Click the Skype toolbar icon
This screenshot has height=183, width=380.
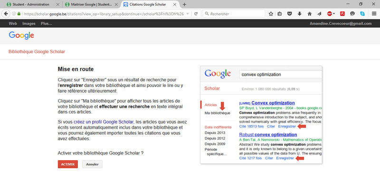(x=362, y=14)
